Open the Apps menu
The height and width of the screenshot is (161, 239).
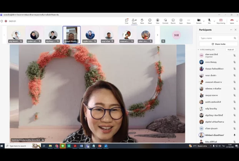pos(181,21)
